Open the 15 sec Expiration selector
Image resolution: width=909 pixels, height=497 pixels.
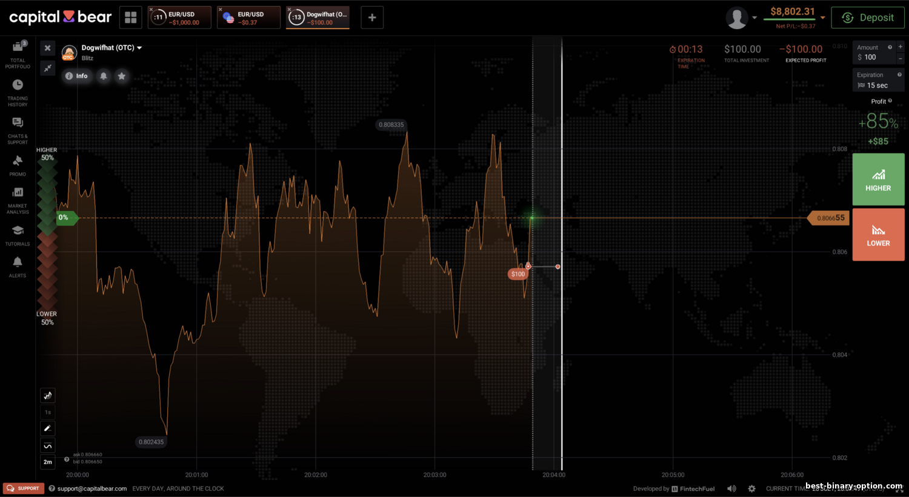(x=879, y=80)
